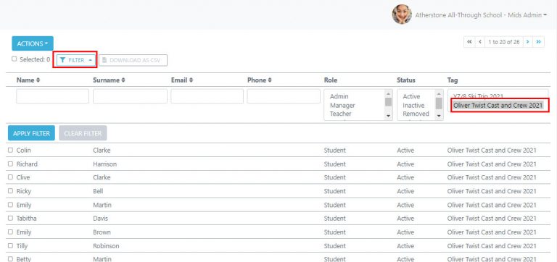
Task: Click the Role list scroll-down arrow
Action: coord(388,116)
